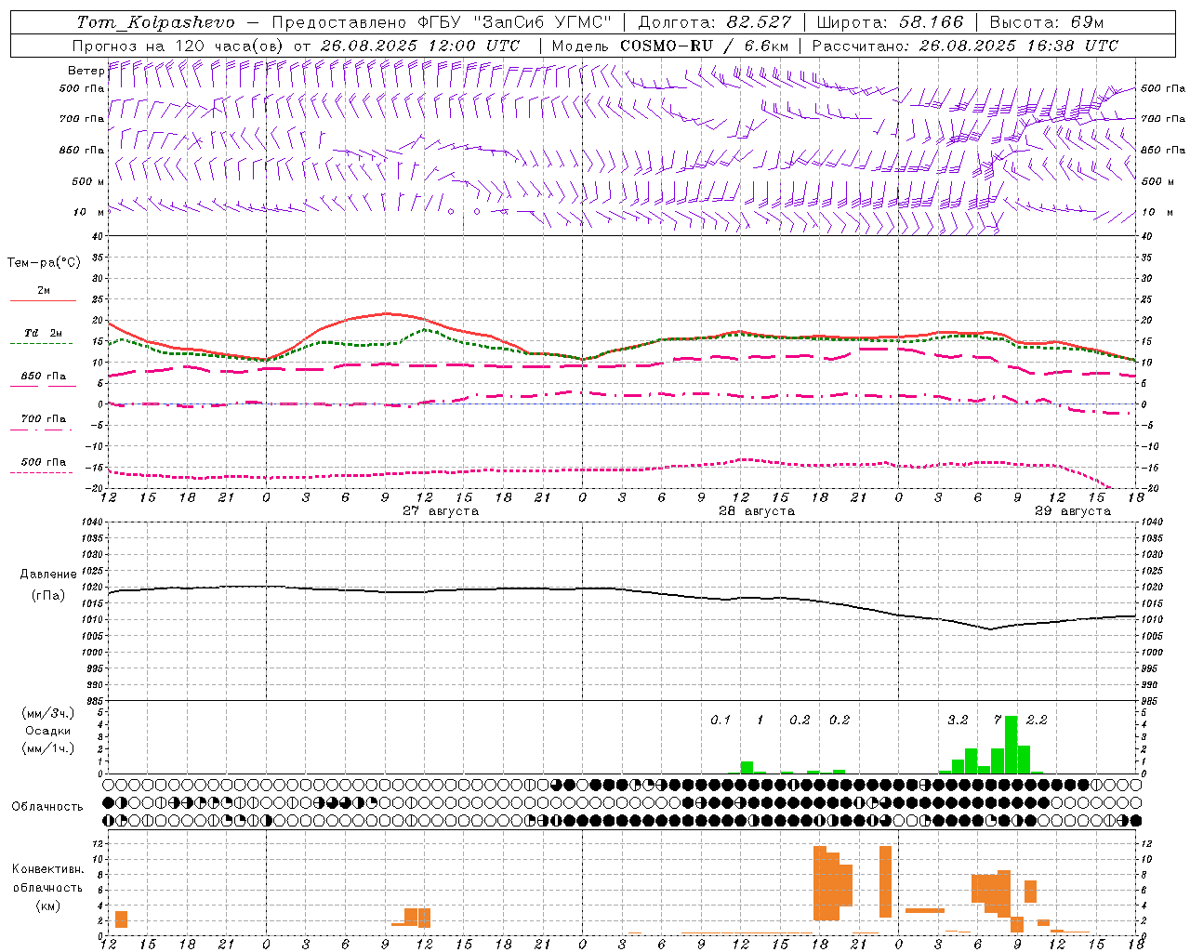Click the Тем-ра(°C) panel label
The width and height of the screenshot is (1190, 952).
click(x=44, y=263)
